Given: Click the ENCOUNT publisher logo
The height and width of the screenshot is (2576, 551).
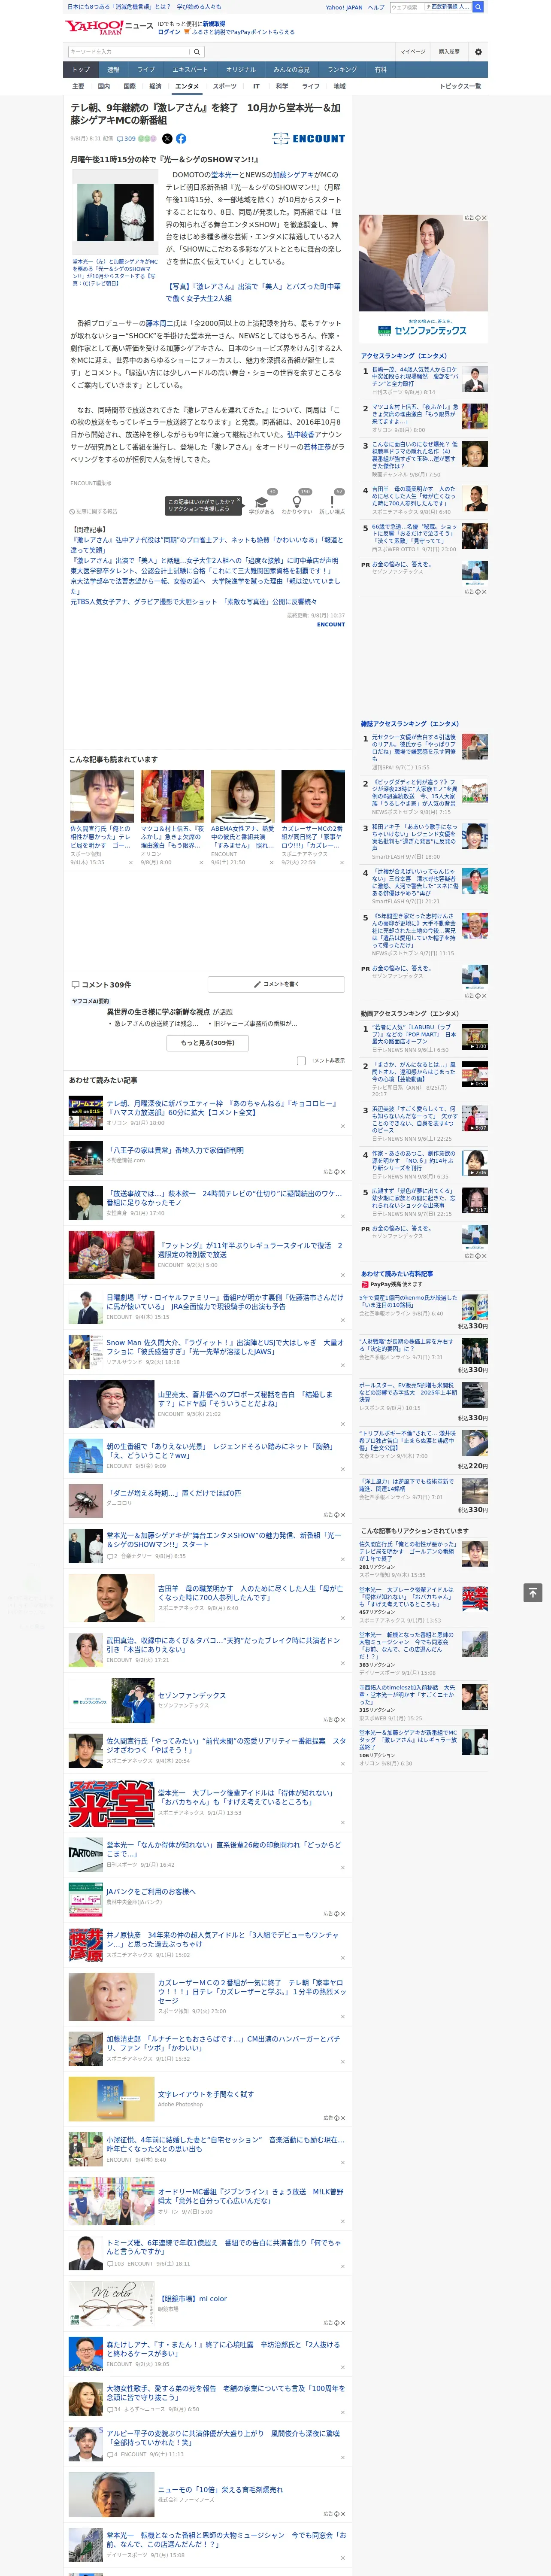Looking at the screenshot, I should click(308, 139).
